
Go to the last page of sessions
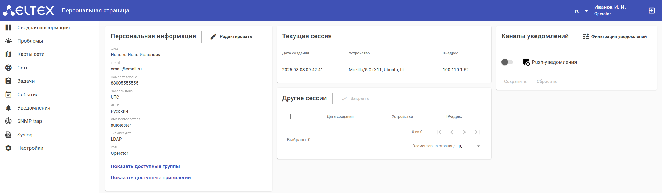tap(477, 132)
